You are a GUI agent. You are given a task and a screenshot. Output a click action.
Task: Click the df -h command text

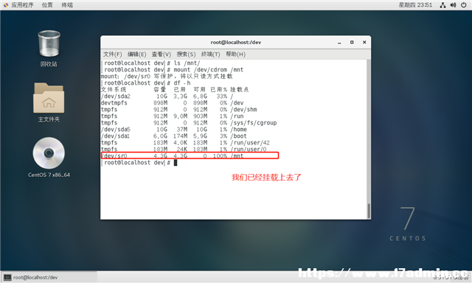[x=182, y=83]
